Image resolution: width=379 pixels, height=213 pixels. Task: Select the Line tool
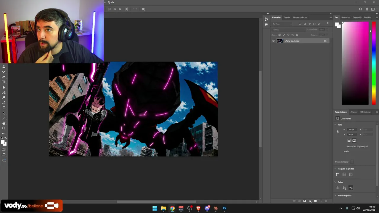point(4,118)
